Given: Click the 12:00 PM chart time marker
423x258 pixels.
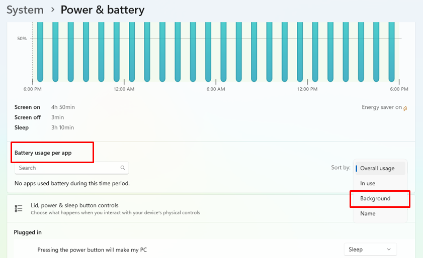Looking at the screenshot, I should 307,89.
